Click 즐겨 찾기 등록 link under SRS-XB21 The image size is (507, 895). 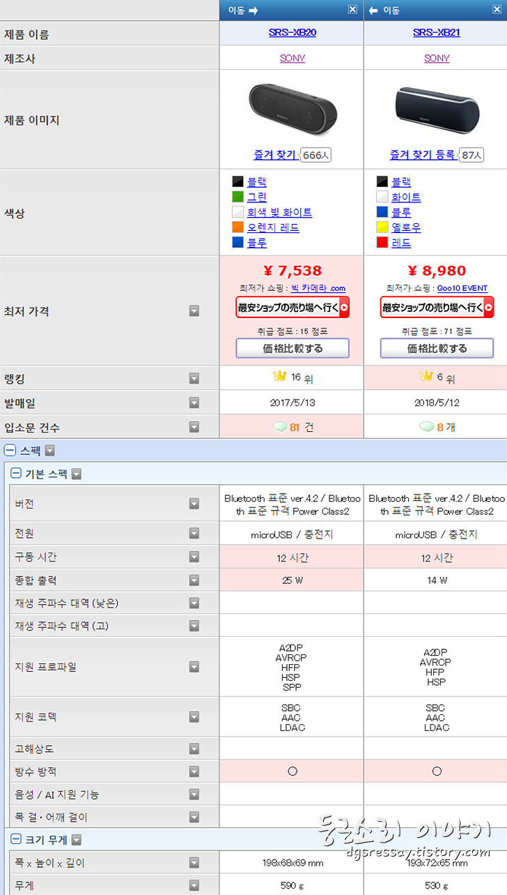click(x=423, y=155)
